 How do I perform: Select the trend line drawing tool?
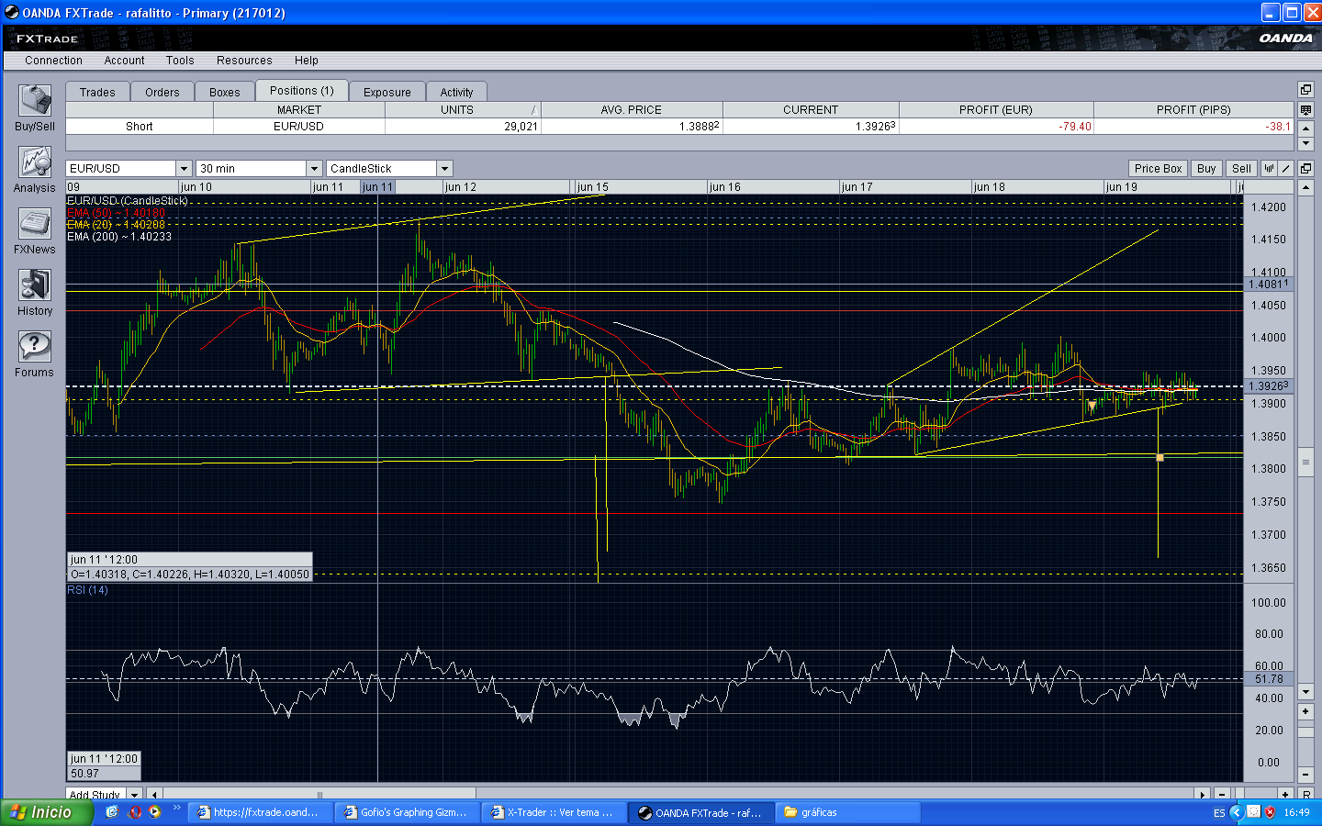[1286, 169]
